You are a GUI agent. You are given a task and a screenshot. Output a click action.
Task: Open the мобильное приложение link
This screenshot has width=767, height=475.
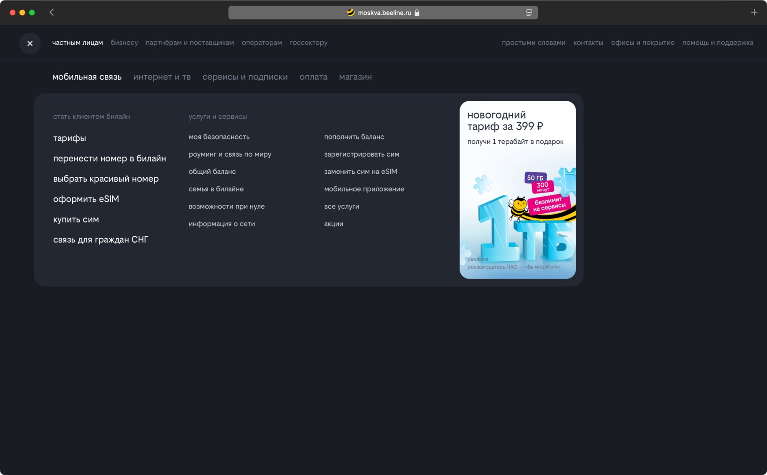pos(364,189)
